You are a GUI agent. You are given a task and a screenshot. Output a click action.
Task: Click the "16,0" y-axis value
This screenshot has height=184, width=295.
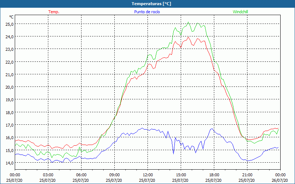tap(10, 138)
